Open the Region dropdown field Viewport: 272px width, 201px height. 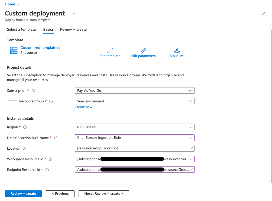pyautogui.click(x=135, y=127)
